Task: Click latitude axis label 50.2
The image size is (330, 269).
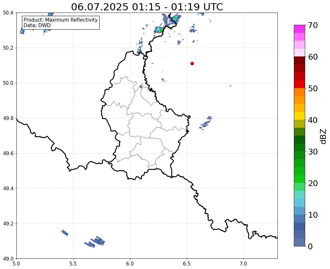Action: click(x=8, y=48)
